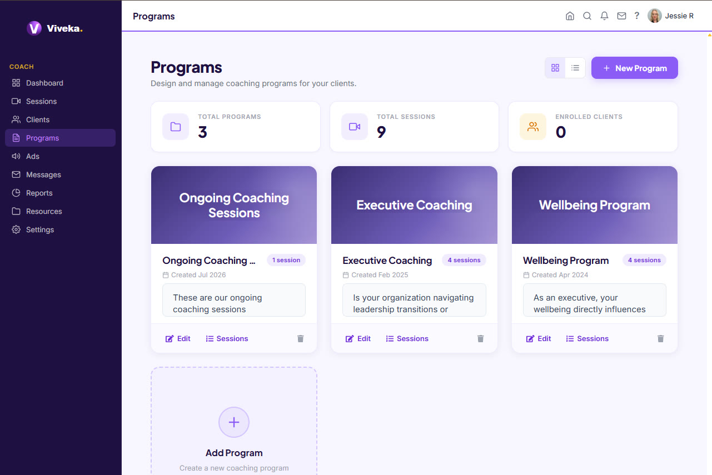Image resolution: width=712 pixels, height=475 pixels.
Task: Switch to grid view
Action: click(x=555, y=68)
